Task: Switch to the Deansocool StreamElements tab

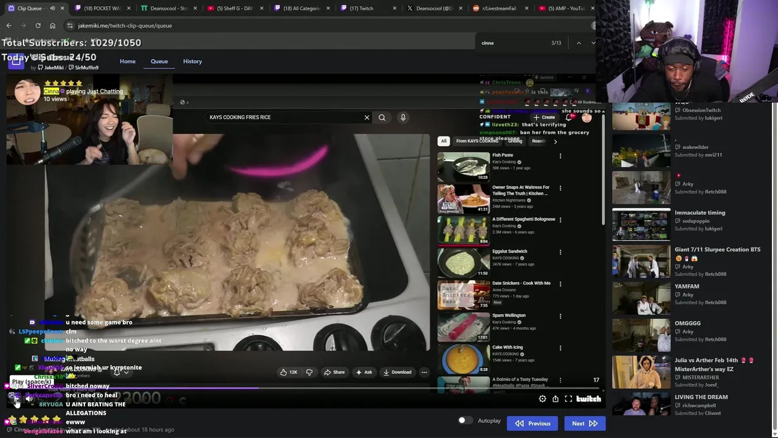Action: click(168, 9)
